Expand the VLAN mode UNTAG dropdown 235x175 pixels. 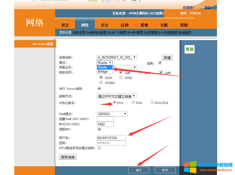(112, 114)
